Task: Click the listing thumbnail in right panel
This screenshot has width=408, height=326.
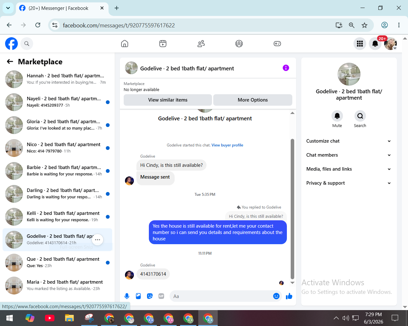Action: [349, 74]
